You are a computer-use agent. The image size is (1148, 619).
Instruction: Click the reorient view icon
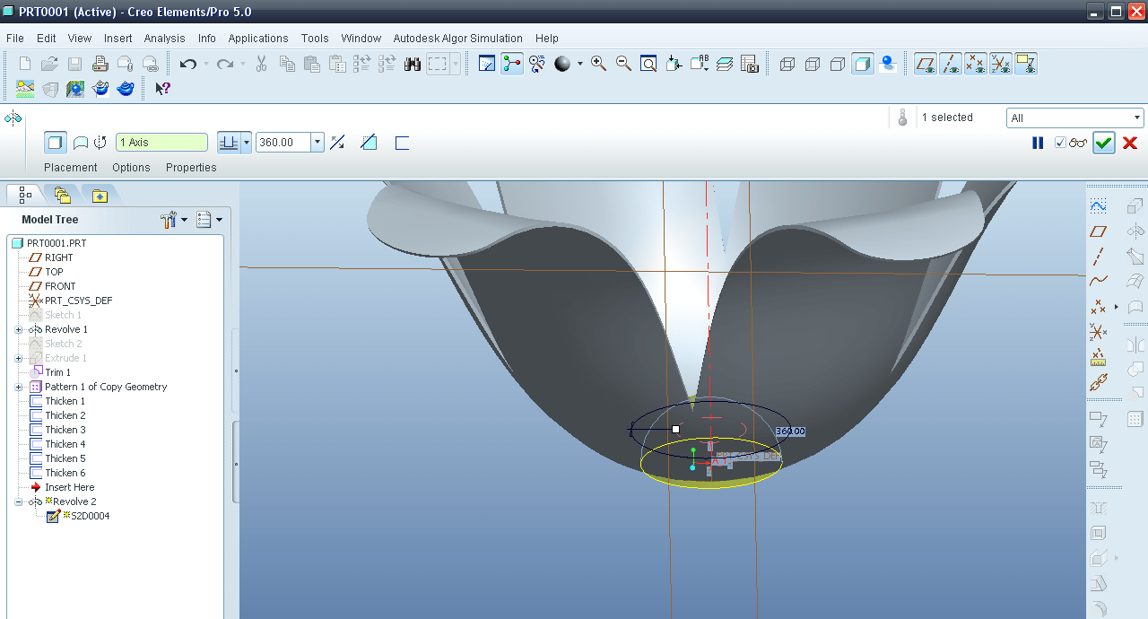tap(674, 64)
